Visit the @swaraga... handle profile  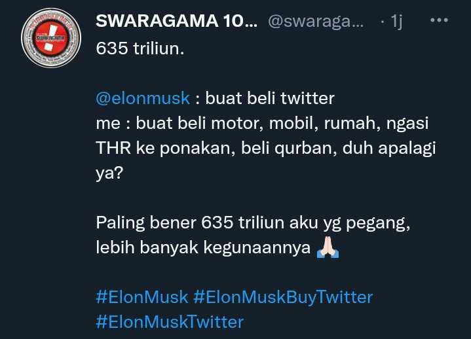(x=316, y=22)
